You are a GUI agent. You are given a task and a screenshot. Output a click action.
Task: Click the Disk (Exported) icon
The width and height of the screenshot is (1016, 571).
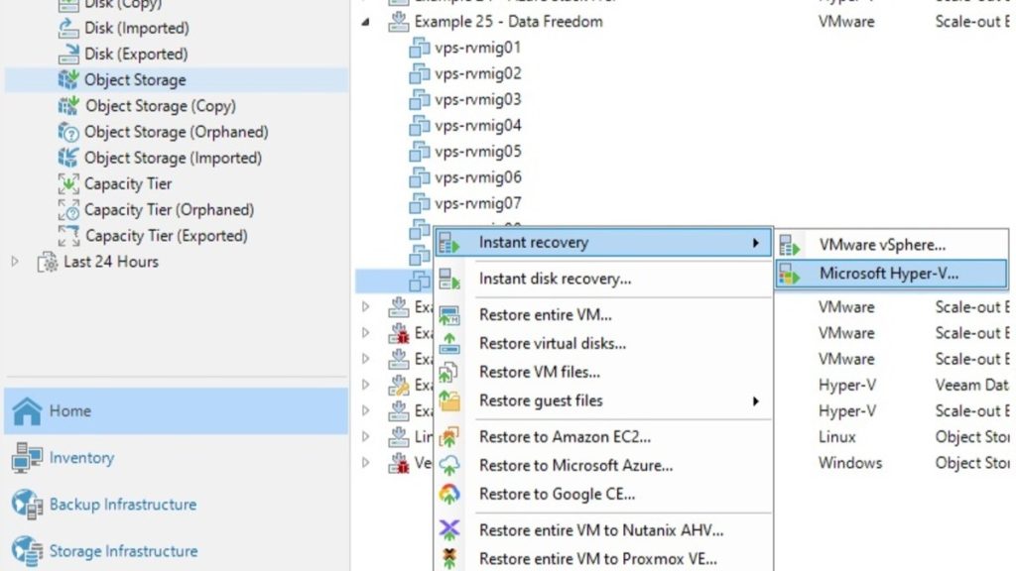click(x=68, y=54)
